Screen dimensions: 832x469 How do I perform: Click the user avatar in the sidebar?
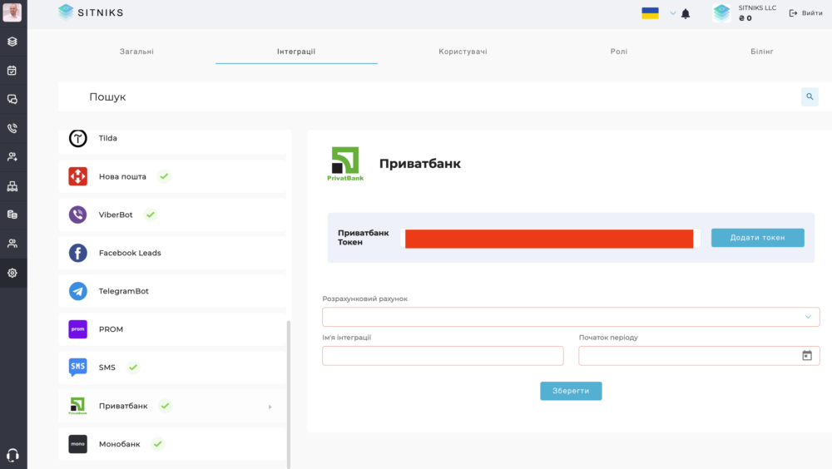[x=12, y=12]
